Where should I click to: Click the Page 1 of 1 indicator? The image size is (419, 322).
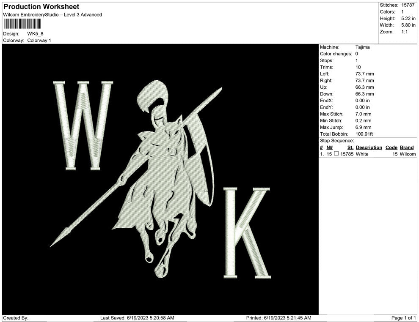coord(404,318)
